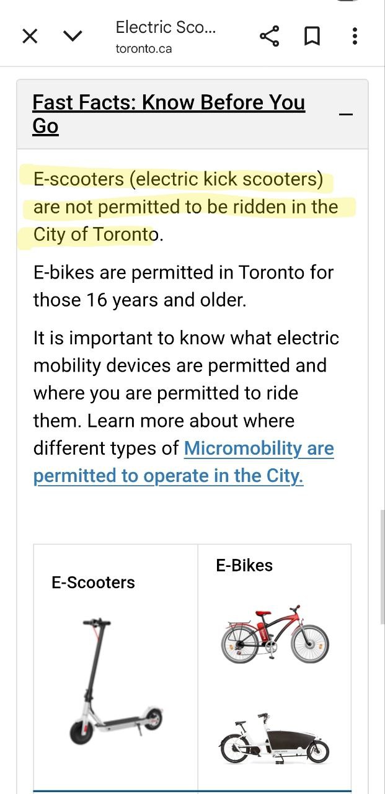Minimize the custom tab using down chevron
Viewport: 385px width, 794px height.
(x=73, y=37)
